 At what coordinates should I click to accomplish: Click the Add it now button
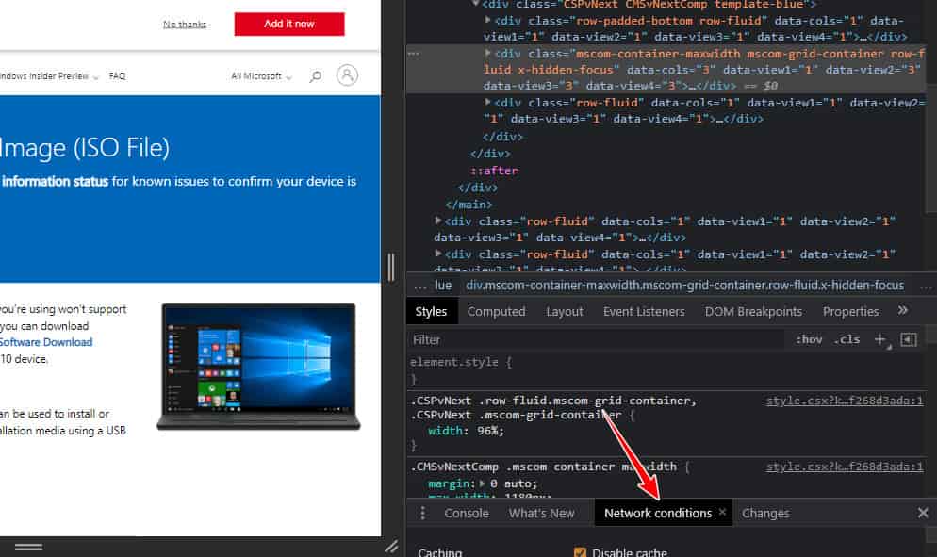click(289, 24)
